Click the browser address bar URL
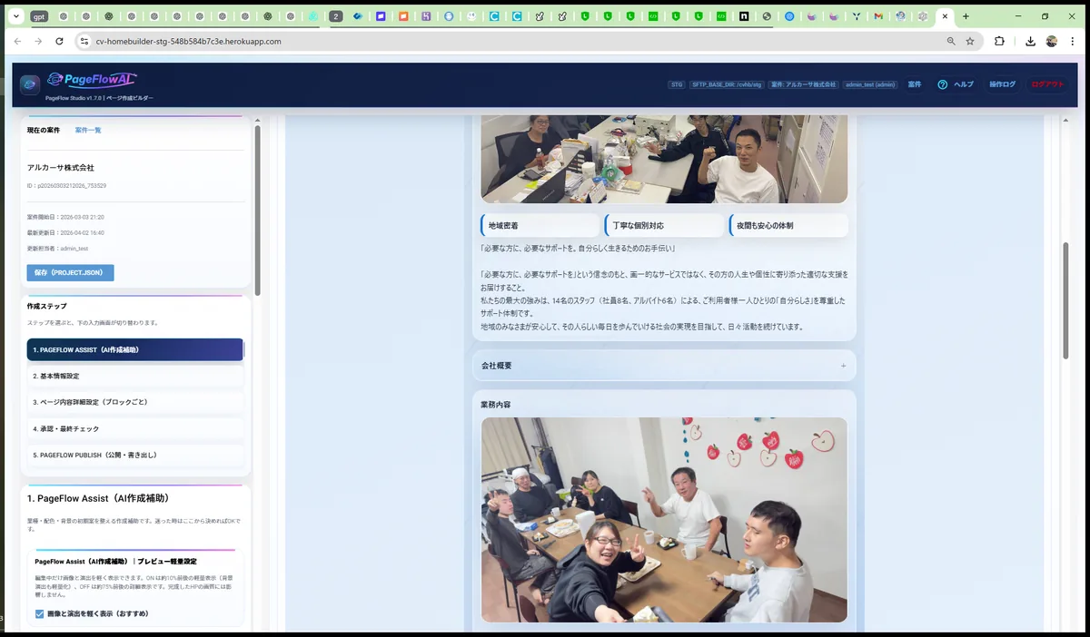1090x637 pixels. pos(189,41)
